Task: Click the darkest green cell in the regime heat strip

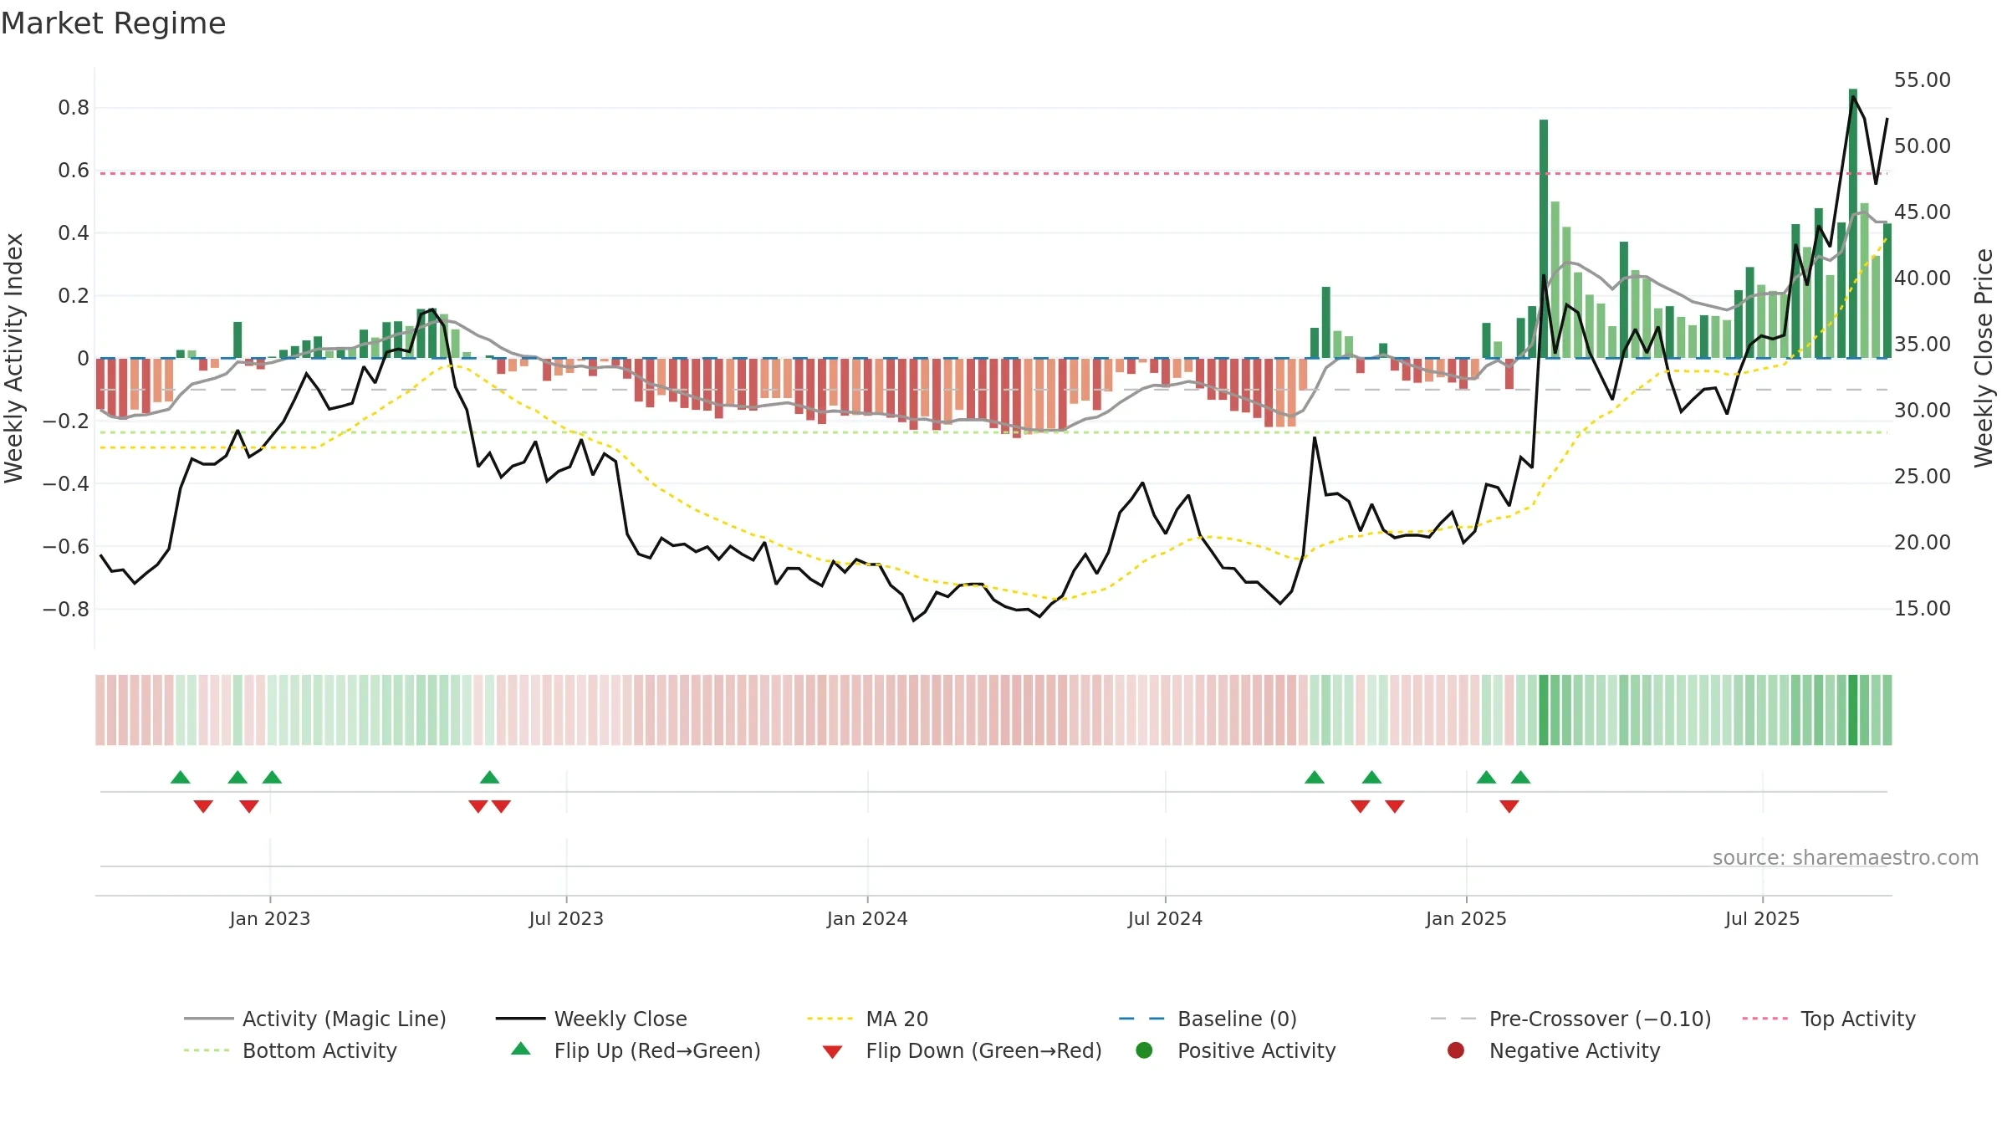Action: click(x=1852, y=710)
